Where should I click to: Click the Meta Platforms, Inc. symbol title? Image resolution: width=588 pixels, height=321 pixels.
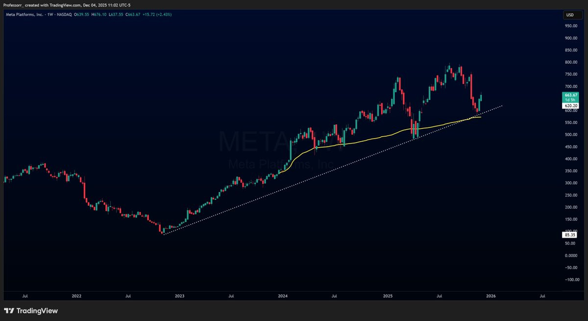(x=24, y=14)
